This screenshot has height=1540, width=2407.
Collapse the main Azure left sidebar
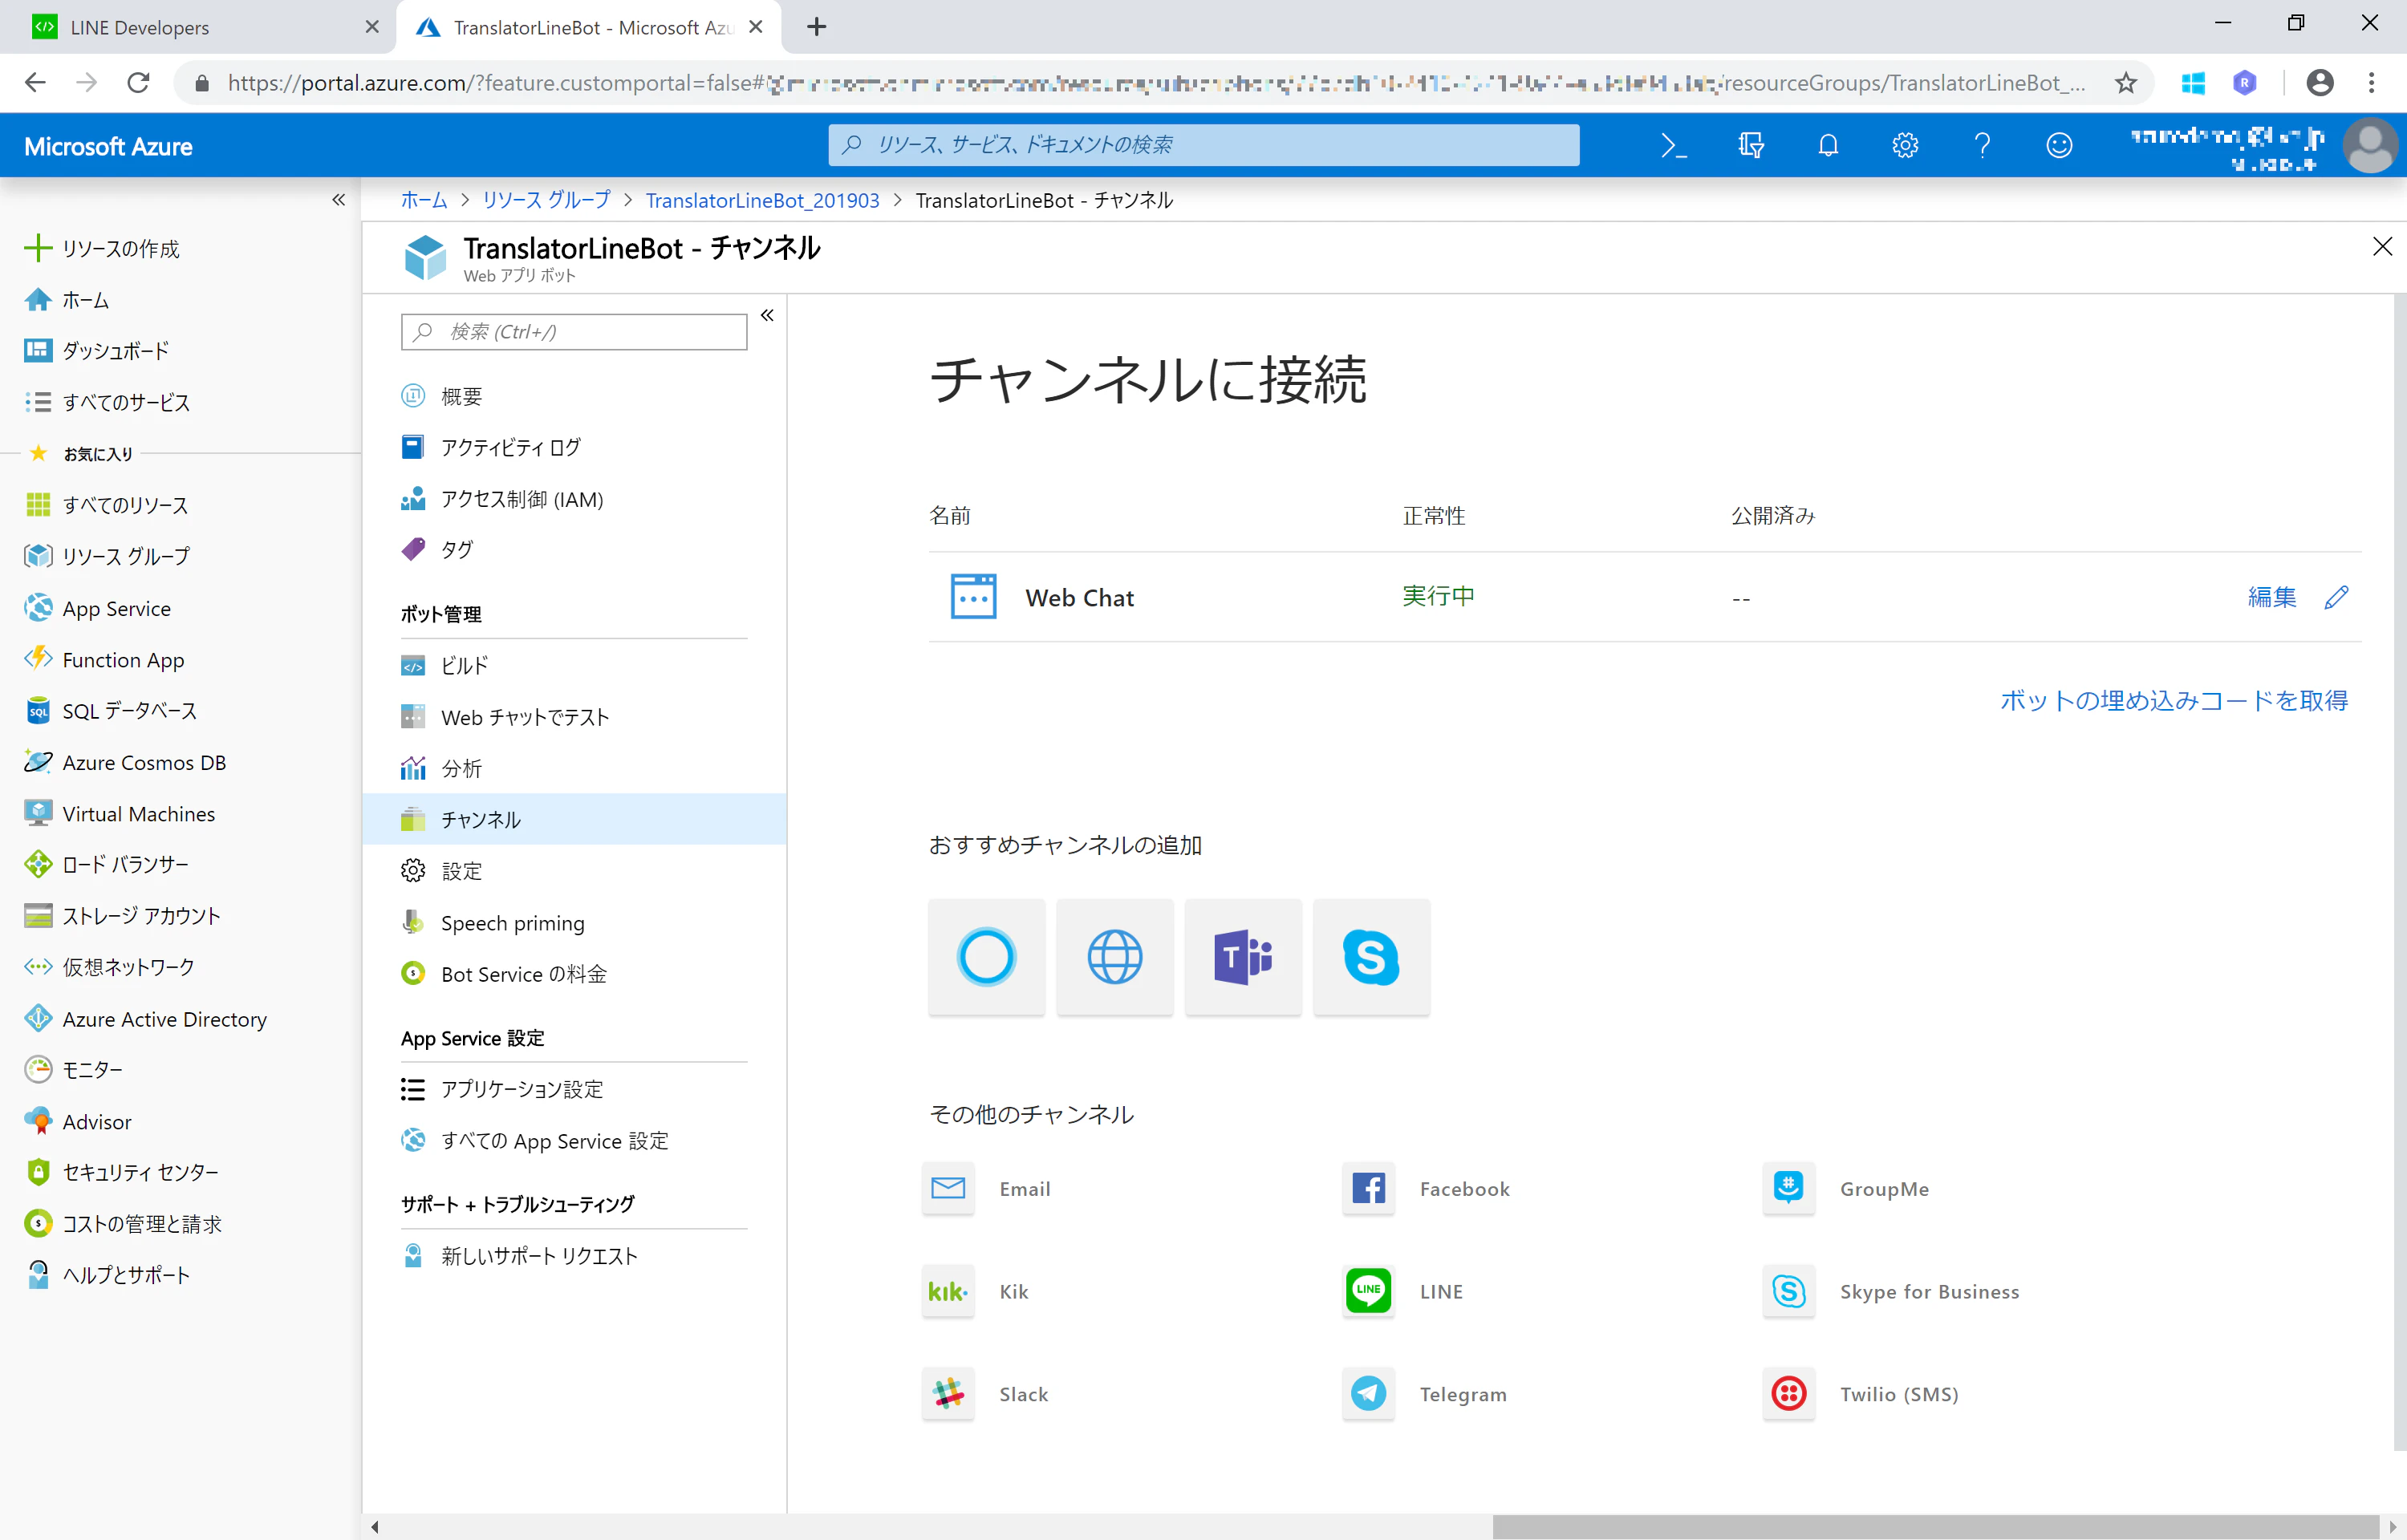click(x=339, y=200)
